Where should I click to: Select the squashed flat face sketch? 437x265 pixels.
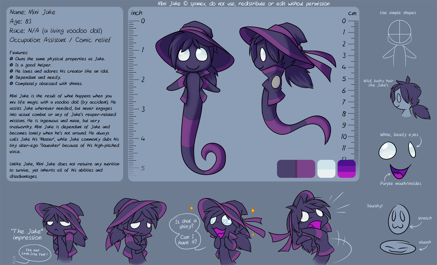click(398, 247)
